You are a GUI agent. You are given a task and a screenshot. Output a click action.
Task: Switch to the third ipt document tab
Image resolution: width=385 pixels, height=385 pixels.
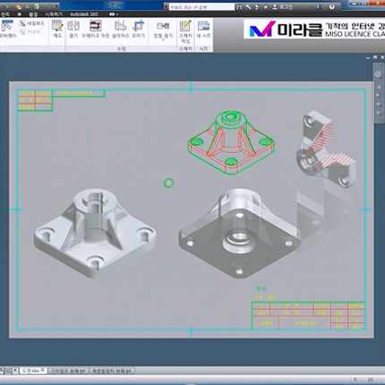pyautogui.click(x=112, y=371)
